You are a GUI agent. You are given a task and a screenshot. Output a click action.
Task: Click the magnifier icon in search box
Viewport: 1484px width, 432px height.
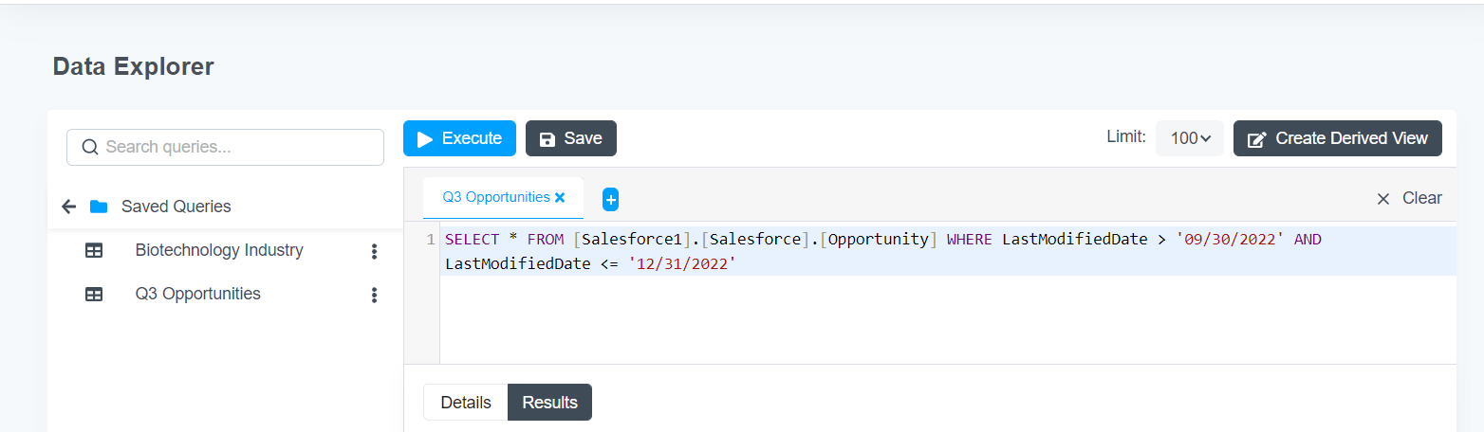[90, 147]
